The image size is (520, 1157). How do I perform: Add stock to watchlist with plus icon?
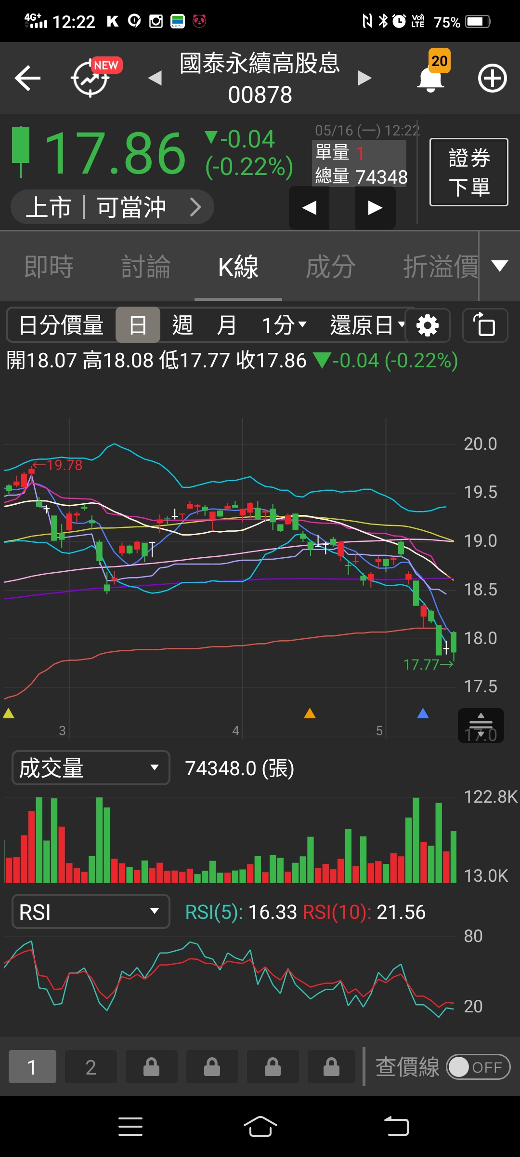point(492,78)
